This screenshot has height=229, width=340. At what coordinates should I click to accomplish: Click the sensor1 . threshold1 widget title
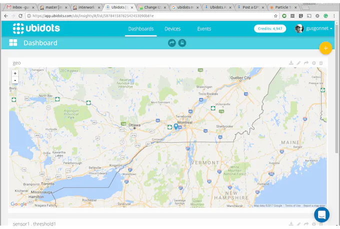(34, 224)
